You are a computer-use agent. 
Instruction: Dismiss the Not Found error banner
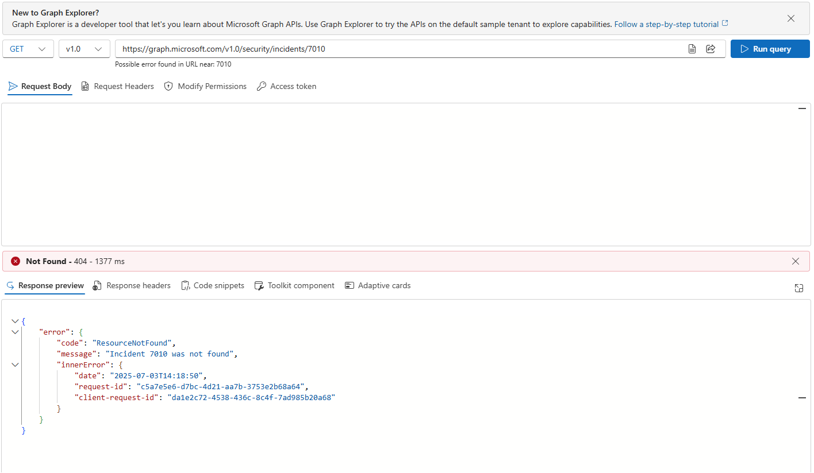click(795, 261)
